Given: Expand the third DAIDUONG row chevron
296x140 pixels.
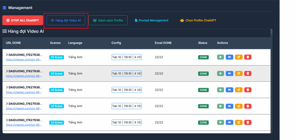Looking at the screenshot, I should [7, 87].
